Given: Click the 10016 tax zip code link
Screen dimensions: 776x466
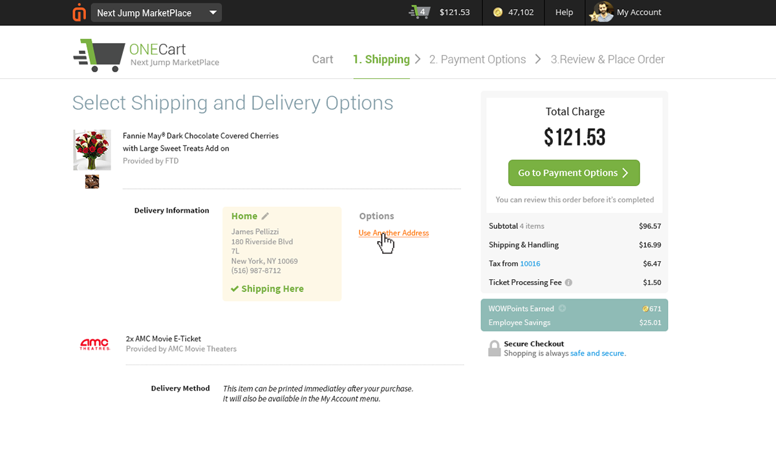Looking at the screenshot, I should pyautogui.click(x=530, y=264).
